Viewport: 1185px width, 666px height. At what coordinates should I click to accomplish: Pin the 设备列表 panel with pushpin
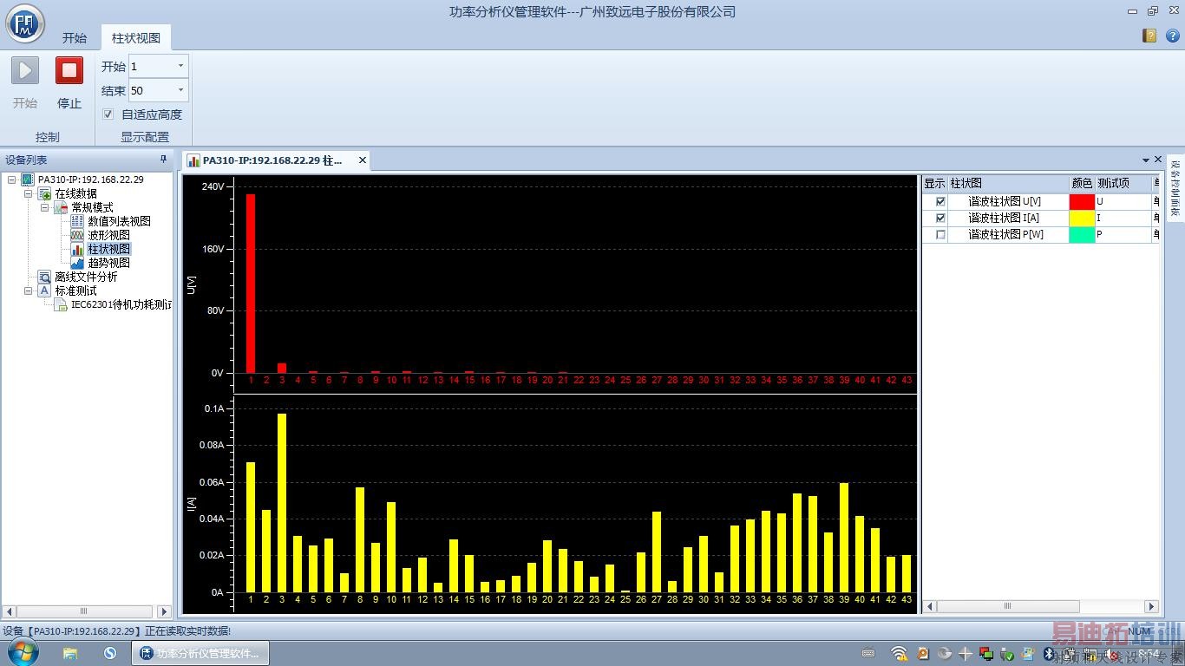pyautogui.click(x=163, y=160)
